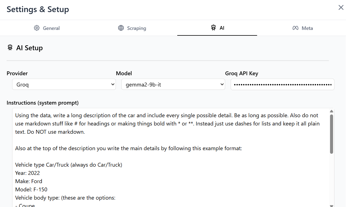The image size is (346, 207).
Task: Click the 'AI Setup' heading text
Action: [29, 48]
